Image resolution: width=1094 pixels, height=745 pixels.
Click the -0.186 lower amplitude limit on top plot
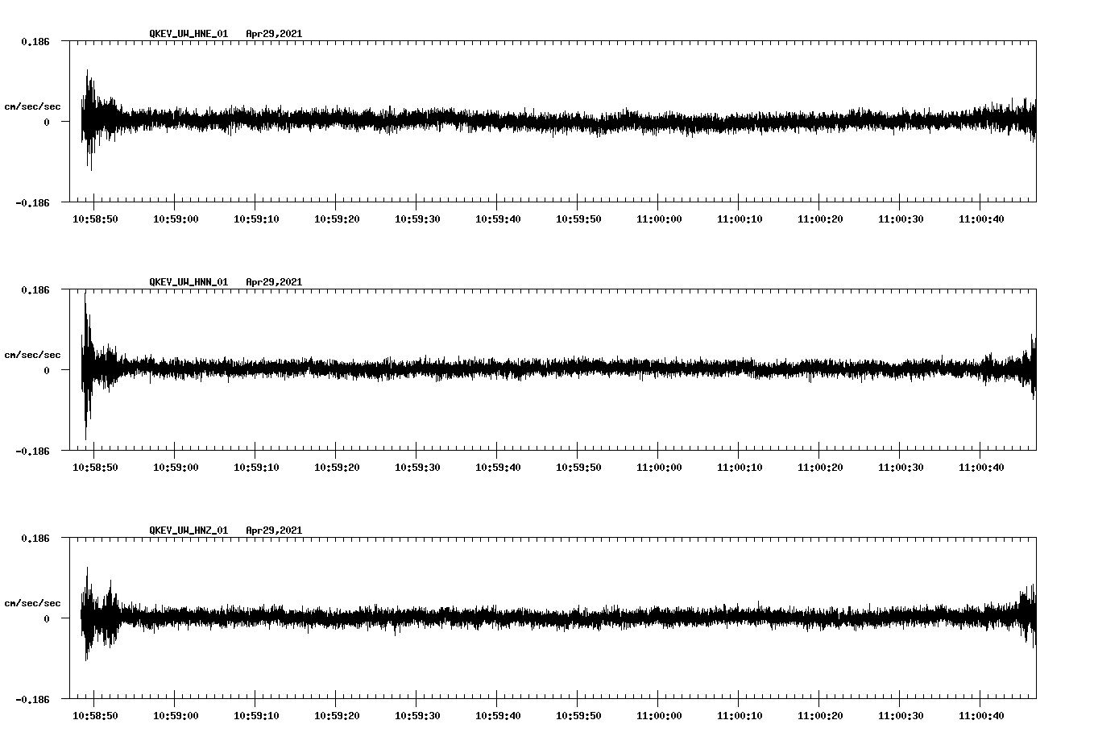pos(31,204)
